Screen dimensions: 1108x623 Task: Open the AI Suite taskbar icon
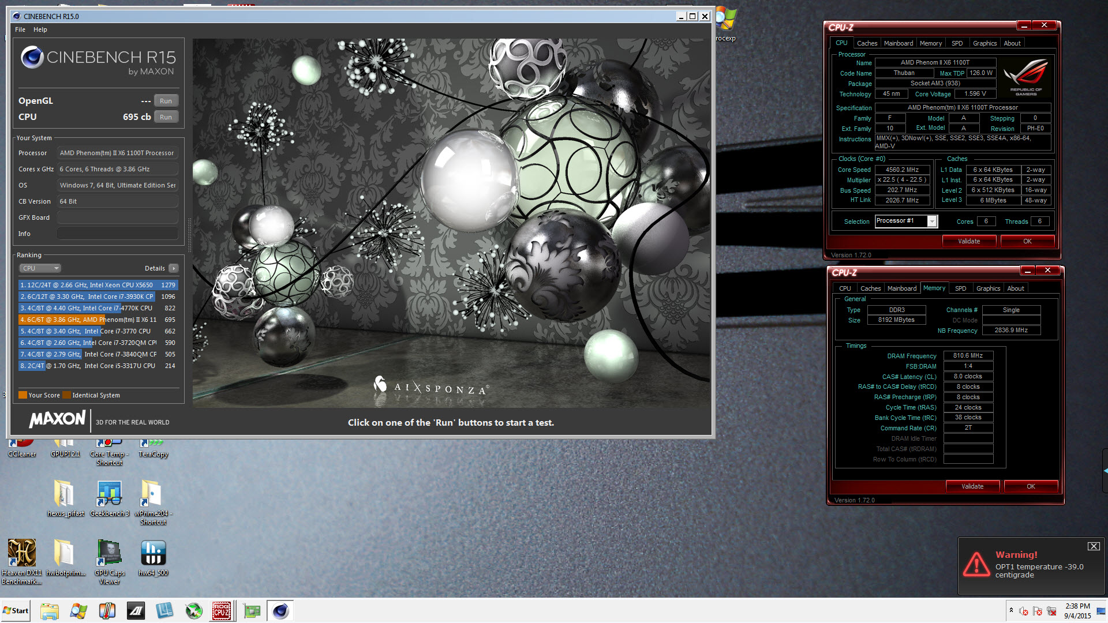136,611
